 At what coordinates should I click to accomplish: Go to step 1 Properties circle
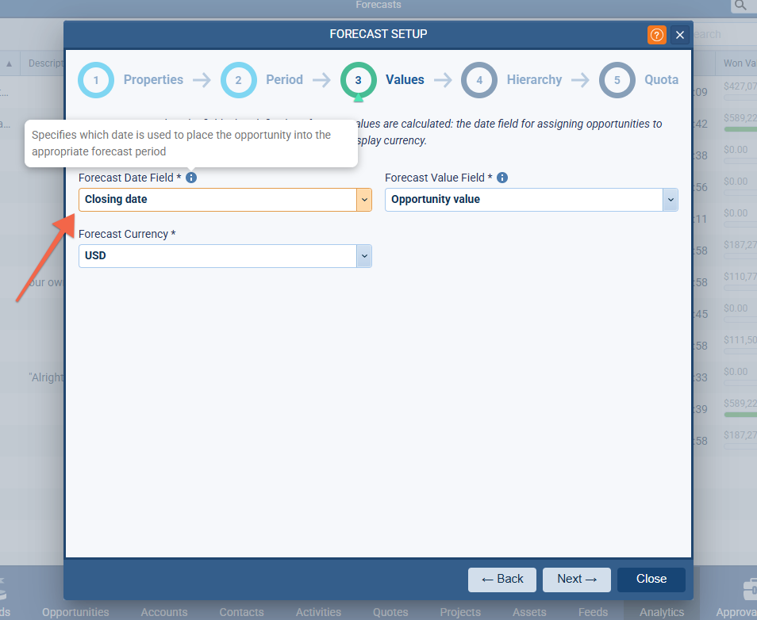97,80
